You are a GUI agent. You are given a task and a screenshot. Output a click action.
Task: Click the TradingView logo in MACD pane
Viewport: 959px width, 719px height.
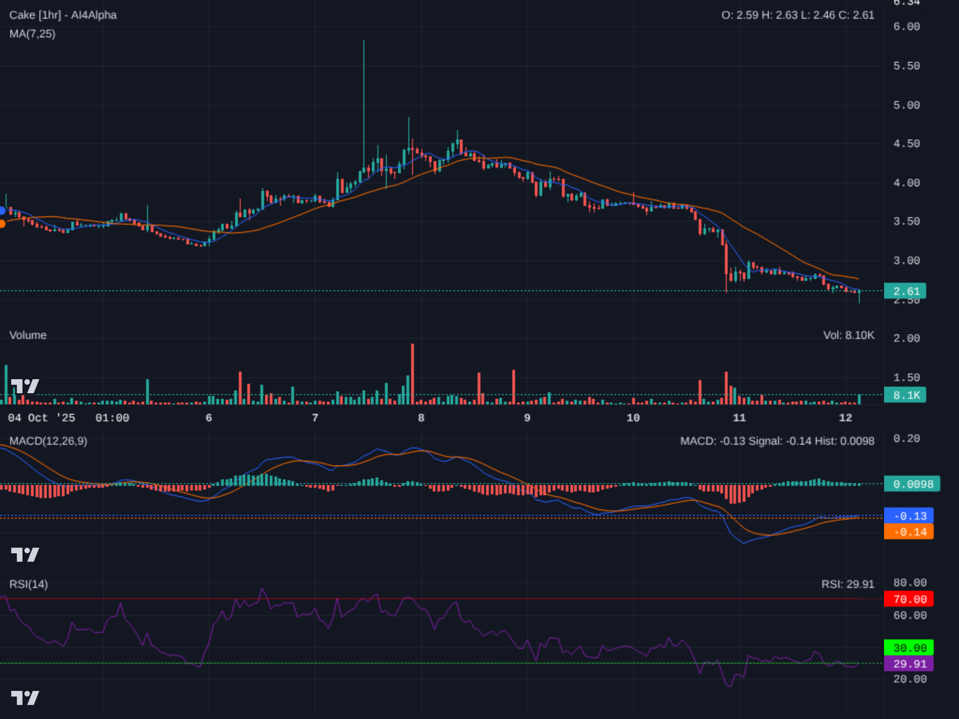(x=25, y=555)
